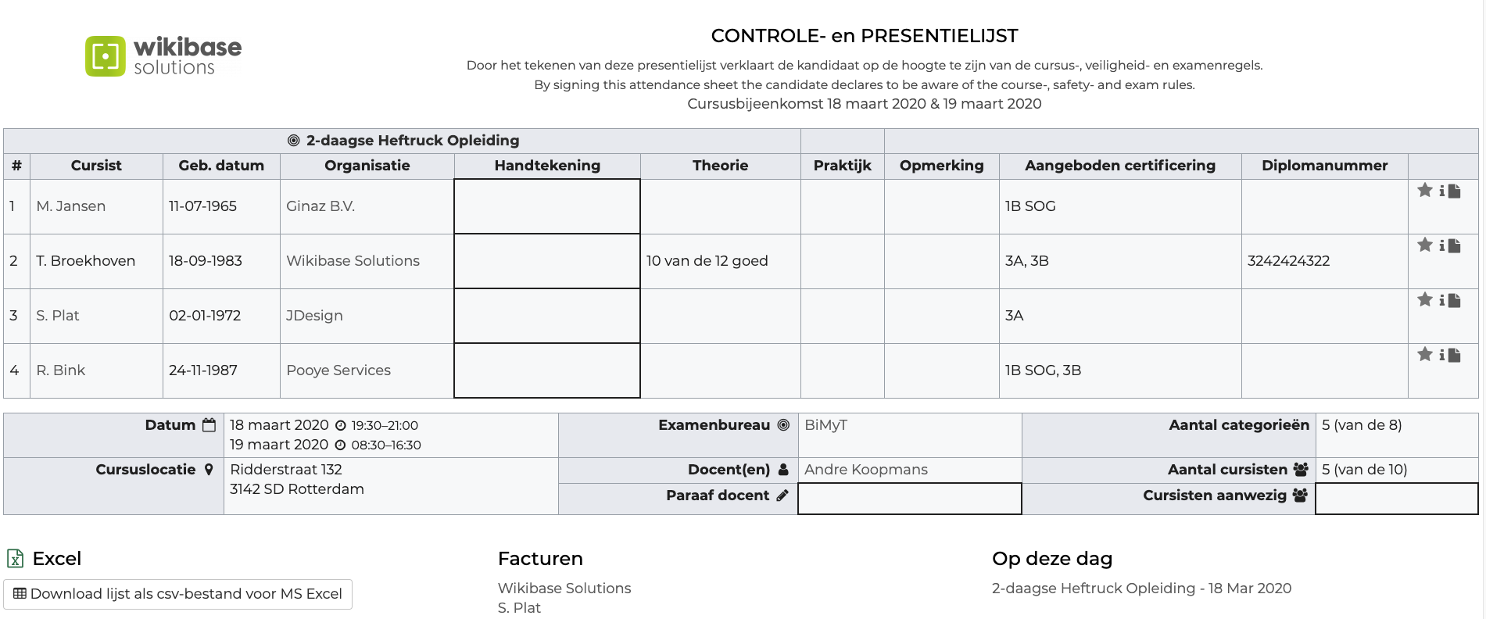Viewport: 1486px width, 619px height.
Task: Click the Handtekening box for M. Jansen
Action: pyautogui.click(x=547, y=206)
